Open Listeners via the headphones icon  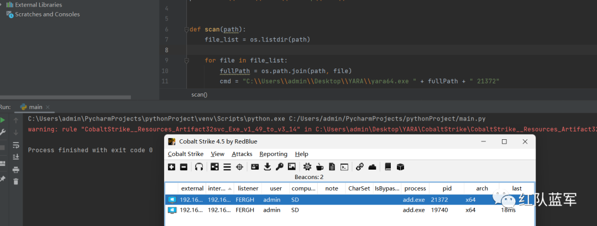(x=199, y=167)
